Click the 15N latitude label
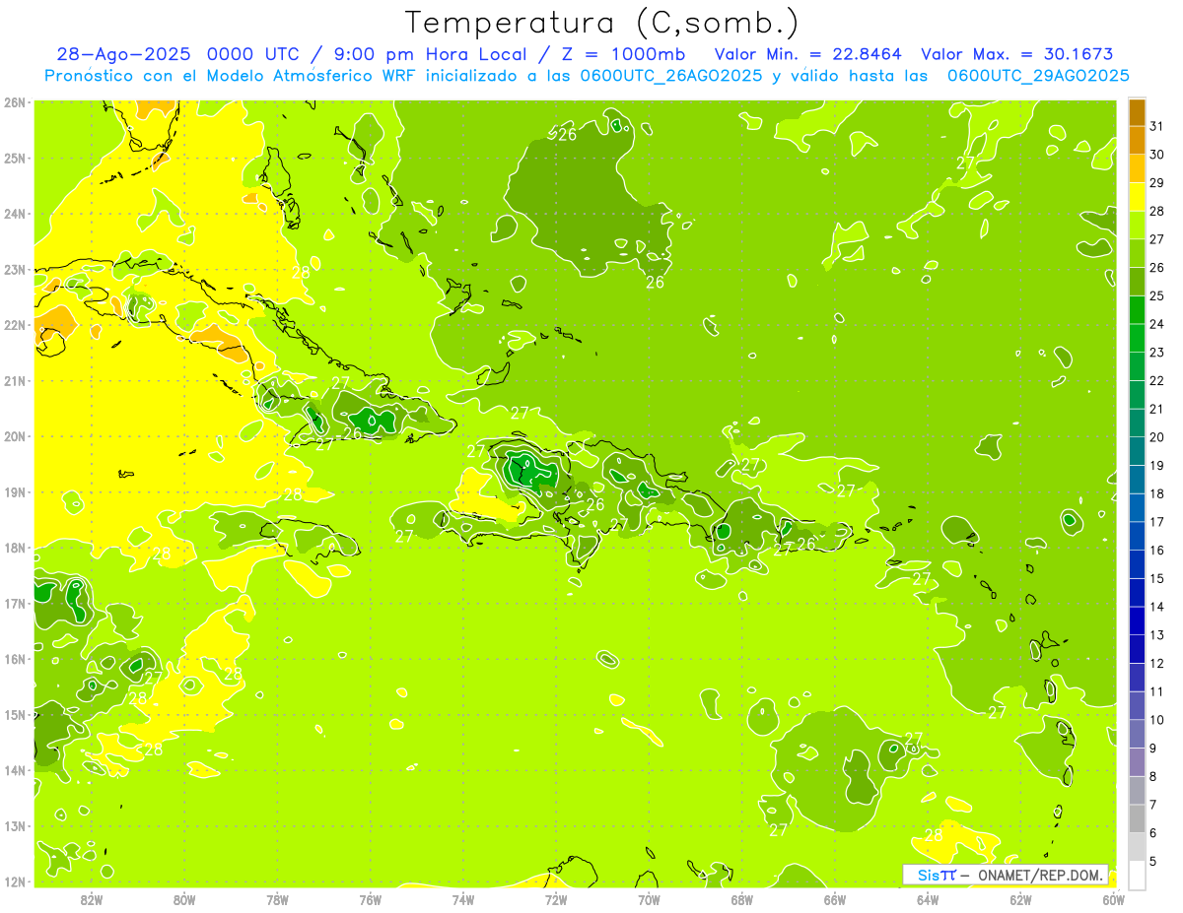1183x913 pixels. coord(15,715)
